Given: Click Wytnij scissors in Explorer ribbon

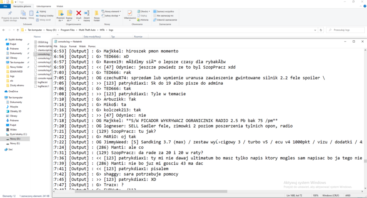Looking at the screenshot, I should click(x=41, y=11).
